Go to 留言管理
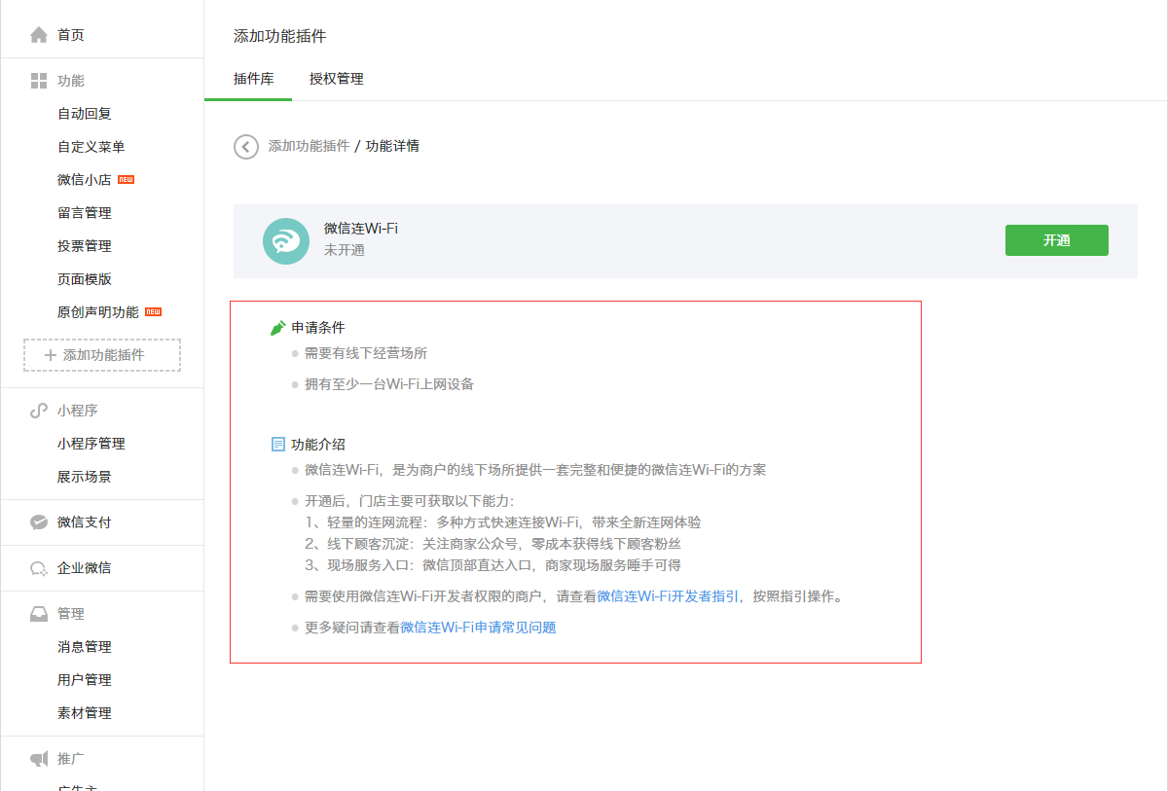This screenshot has width=1168, height=791. [x=85, y=213]
